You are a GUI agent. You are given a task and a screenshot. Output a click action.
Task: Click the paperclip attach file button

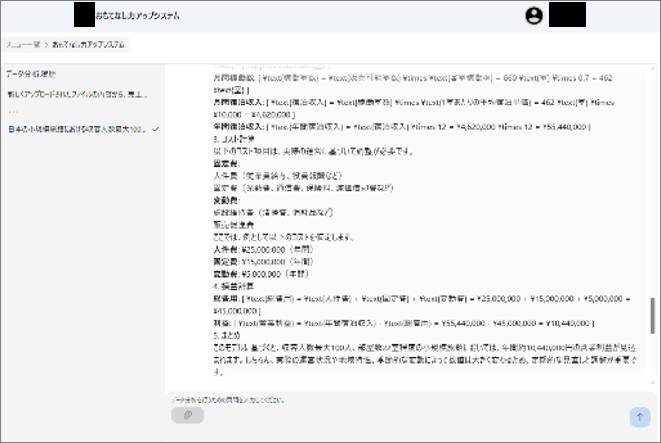pyautogui.click(x=187, y=415)
